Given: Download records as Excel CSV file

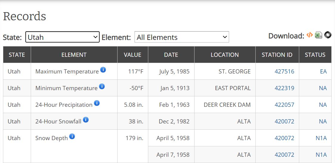Looking at the screenshot, I should 319,35.
